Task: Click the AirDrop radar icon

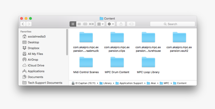Action: pyautogui.click(x=24, y=60)
